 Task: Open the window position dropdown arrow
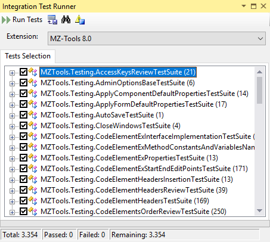pos(244,6)
